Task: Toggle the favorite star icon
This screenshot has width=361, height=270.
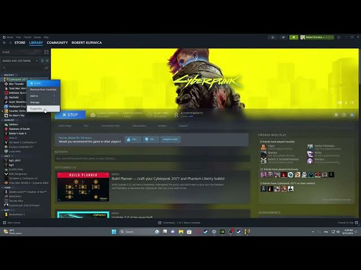Action: coord(352,115)
